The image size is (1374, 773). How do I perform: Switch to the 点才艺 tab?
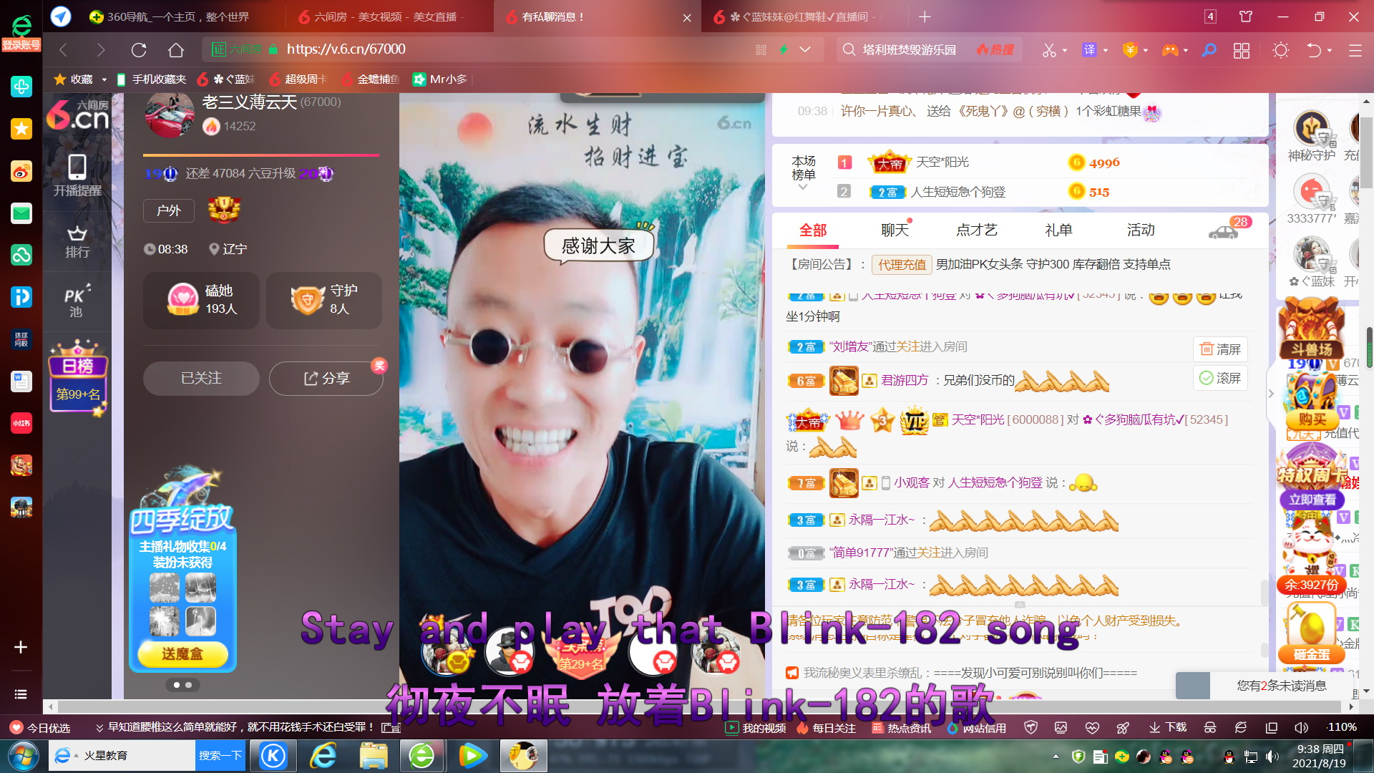[x=977, y=230]
